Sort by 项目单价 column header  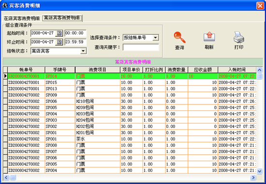(132, 70)
